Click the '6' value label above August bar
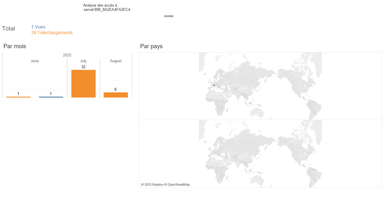The width and height of the screenshot is (390, 219). 116,90
